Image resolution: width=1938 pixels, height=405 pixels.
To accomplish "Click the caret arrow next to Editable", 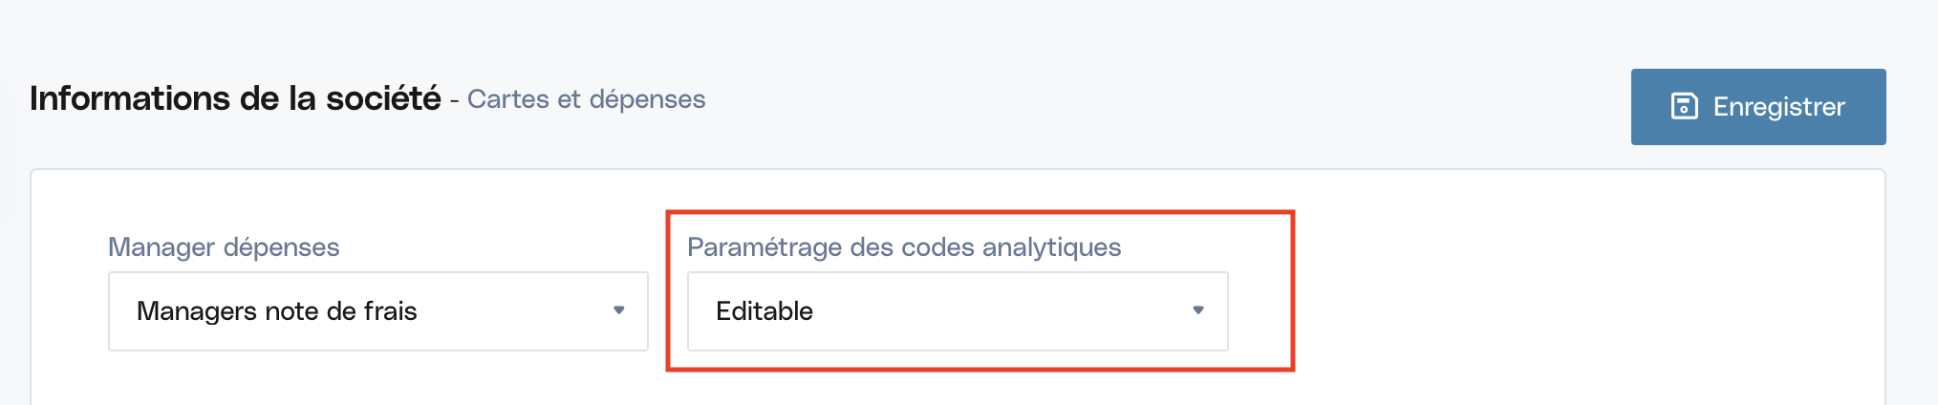I will (1198, 310).
